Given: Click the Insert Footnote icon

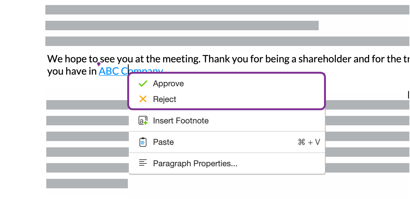Looking at the screenshot, I should 143,121.
